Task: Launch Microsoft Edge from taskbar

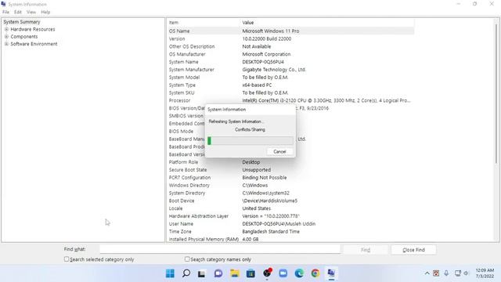Action: click(299, 273)
